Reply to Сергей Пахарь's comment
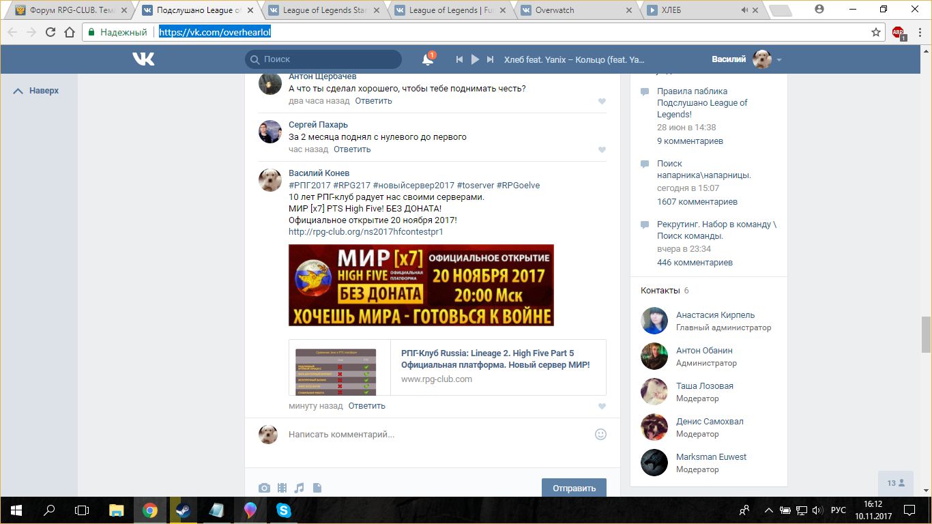Viewport: 932px width, 524px height. 352,149
